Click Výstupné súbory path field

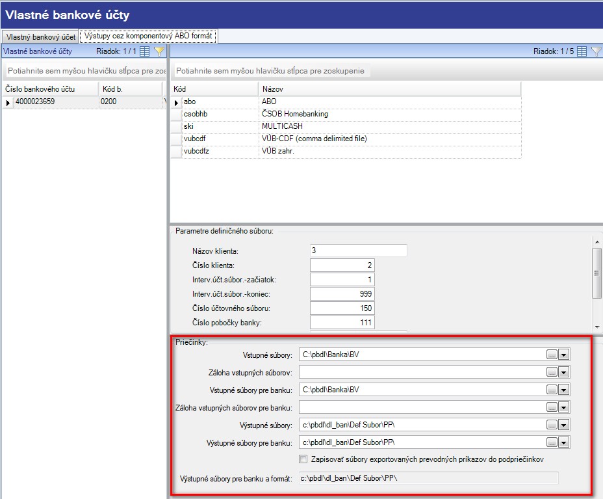[422, 425]
